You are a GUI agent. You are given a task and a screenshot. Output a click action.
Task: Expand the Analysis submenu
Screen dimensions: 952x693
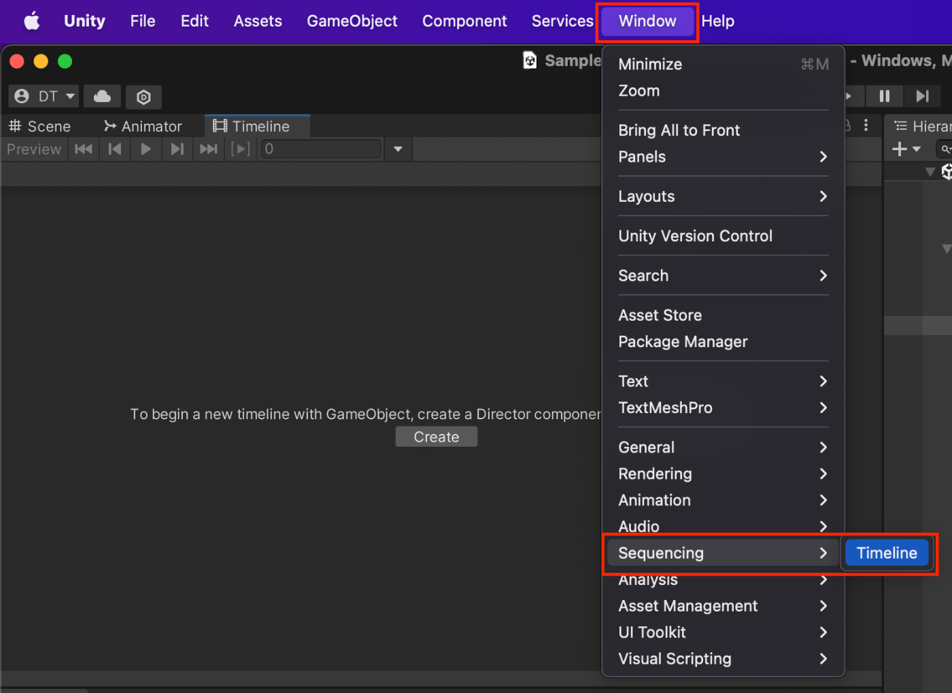point(724,580)
